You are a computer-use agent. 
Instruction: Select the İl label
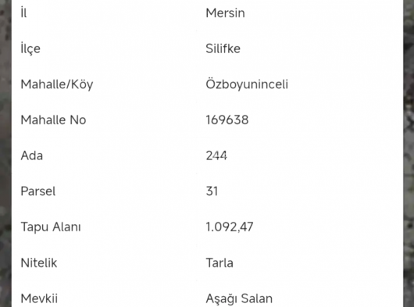click(23, 12)
